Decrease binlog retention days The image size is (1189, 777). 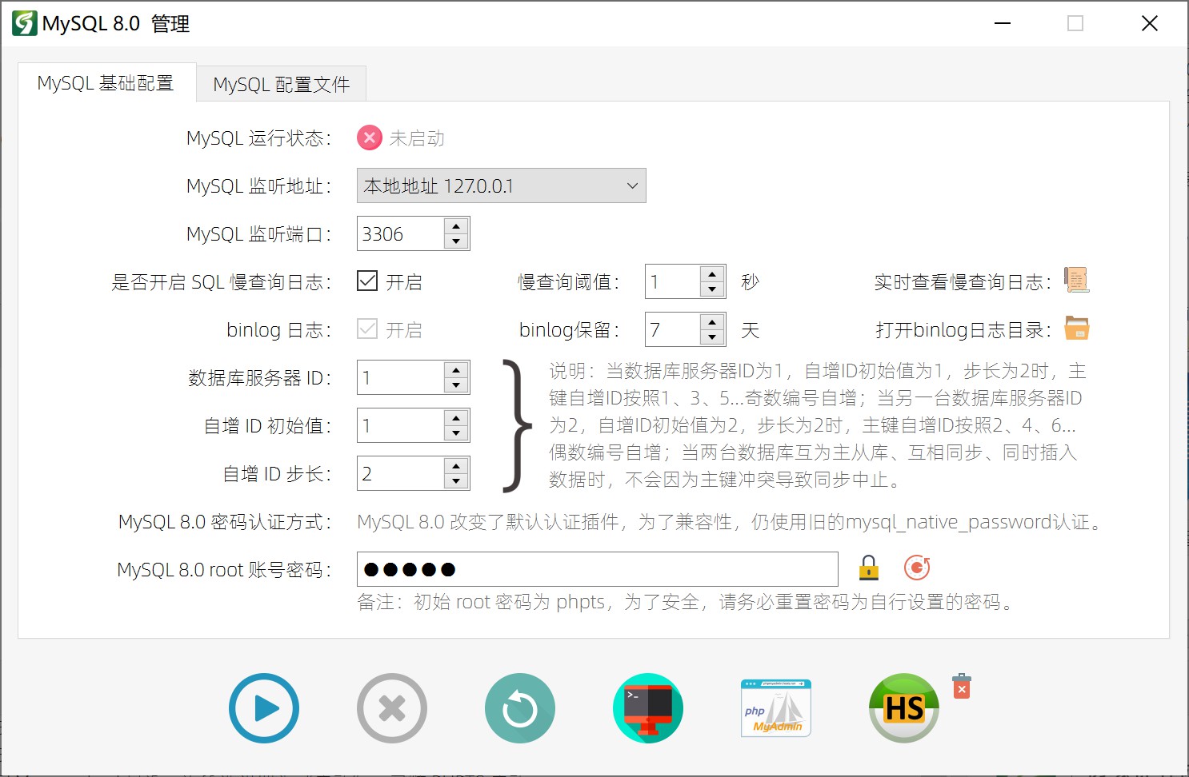[712, 337]
